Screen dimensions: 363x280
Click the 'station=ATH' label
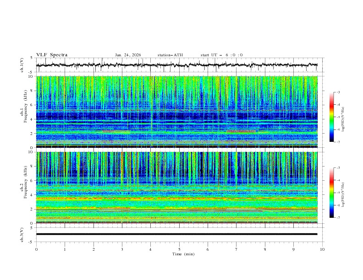tap(170, 55)
